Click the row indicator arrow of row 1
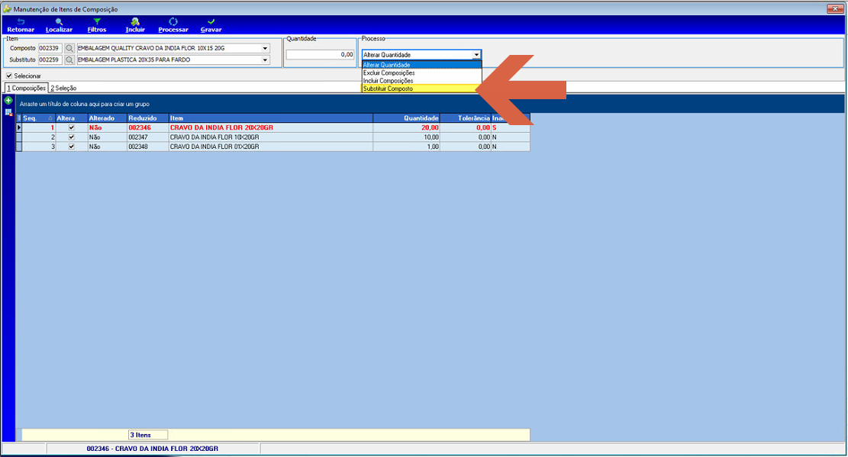Viewport: 848px width, 457px height. point(19,127)
